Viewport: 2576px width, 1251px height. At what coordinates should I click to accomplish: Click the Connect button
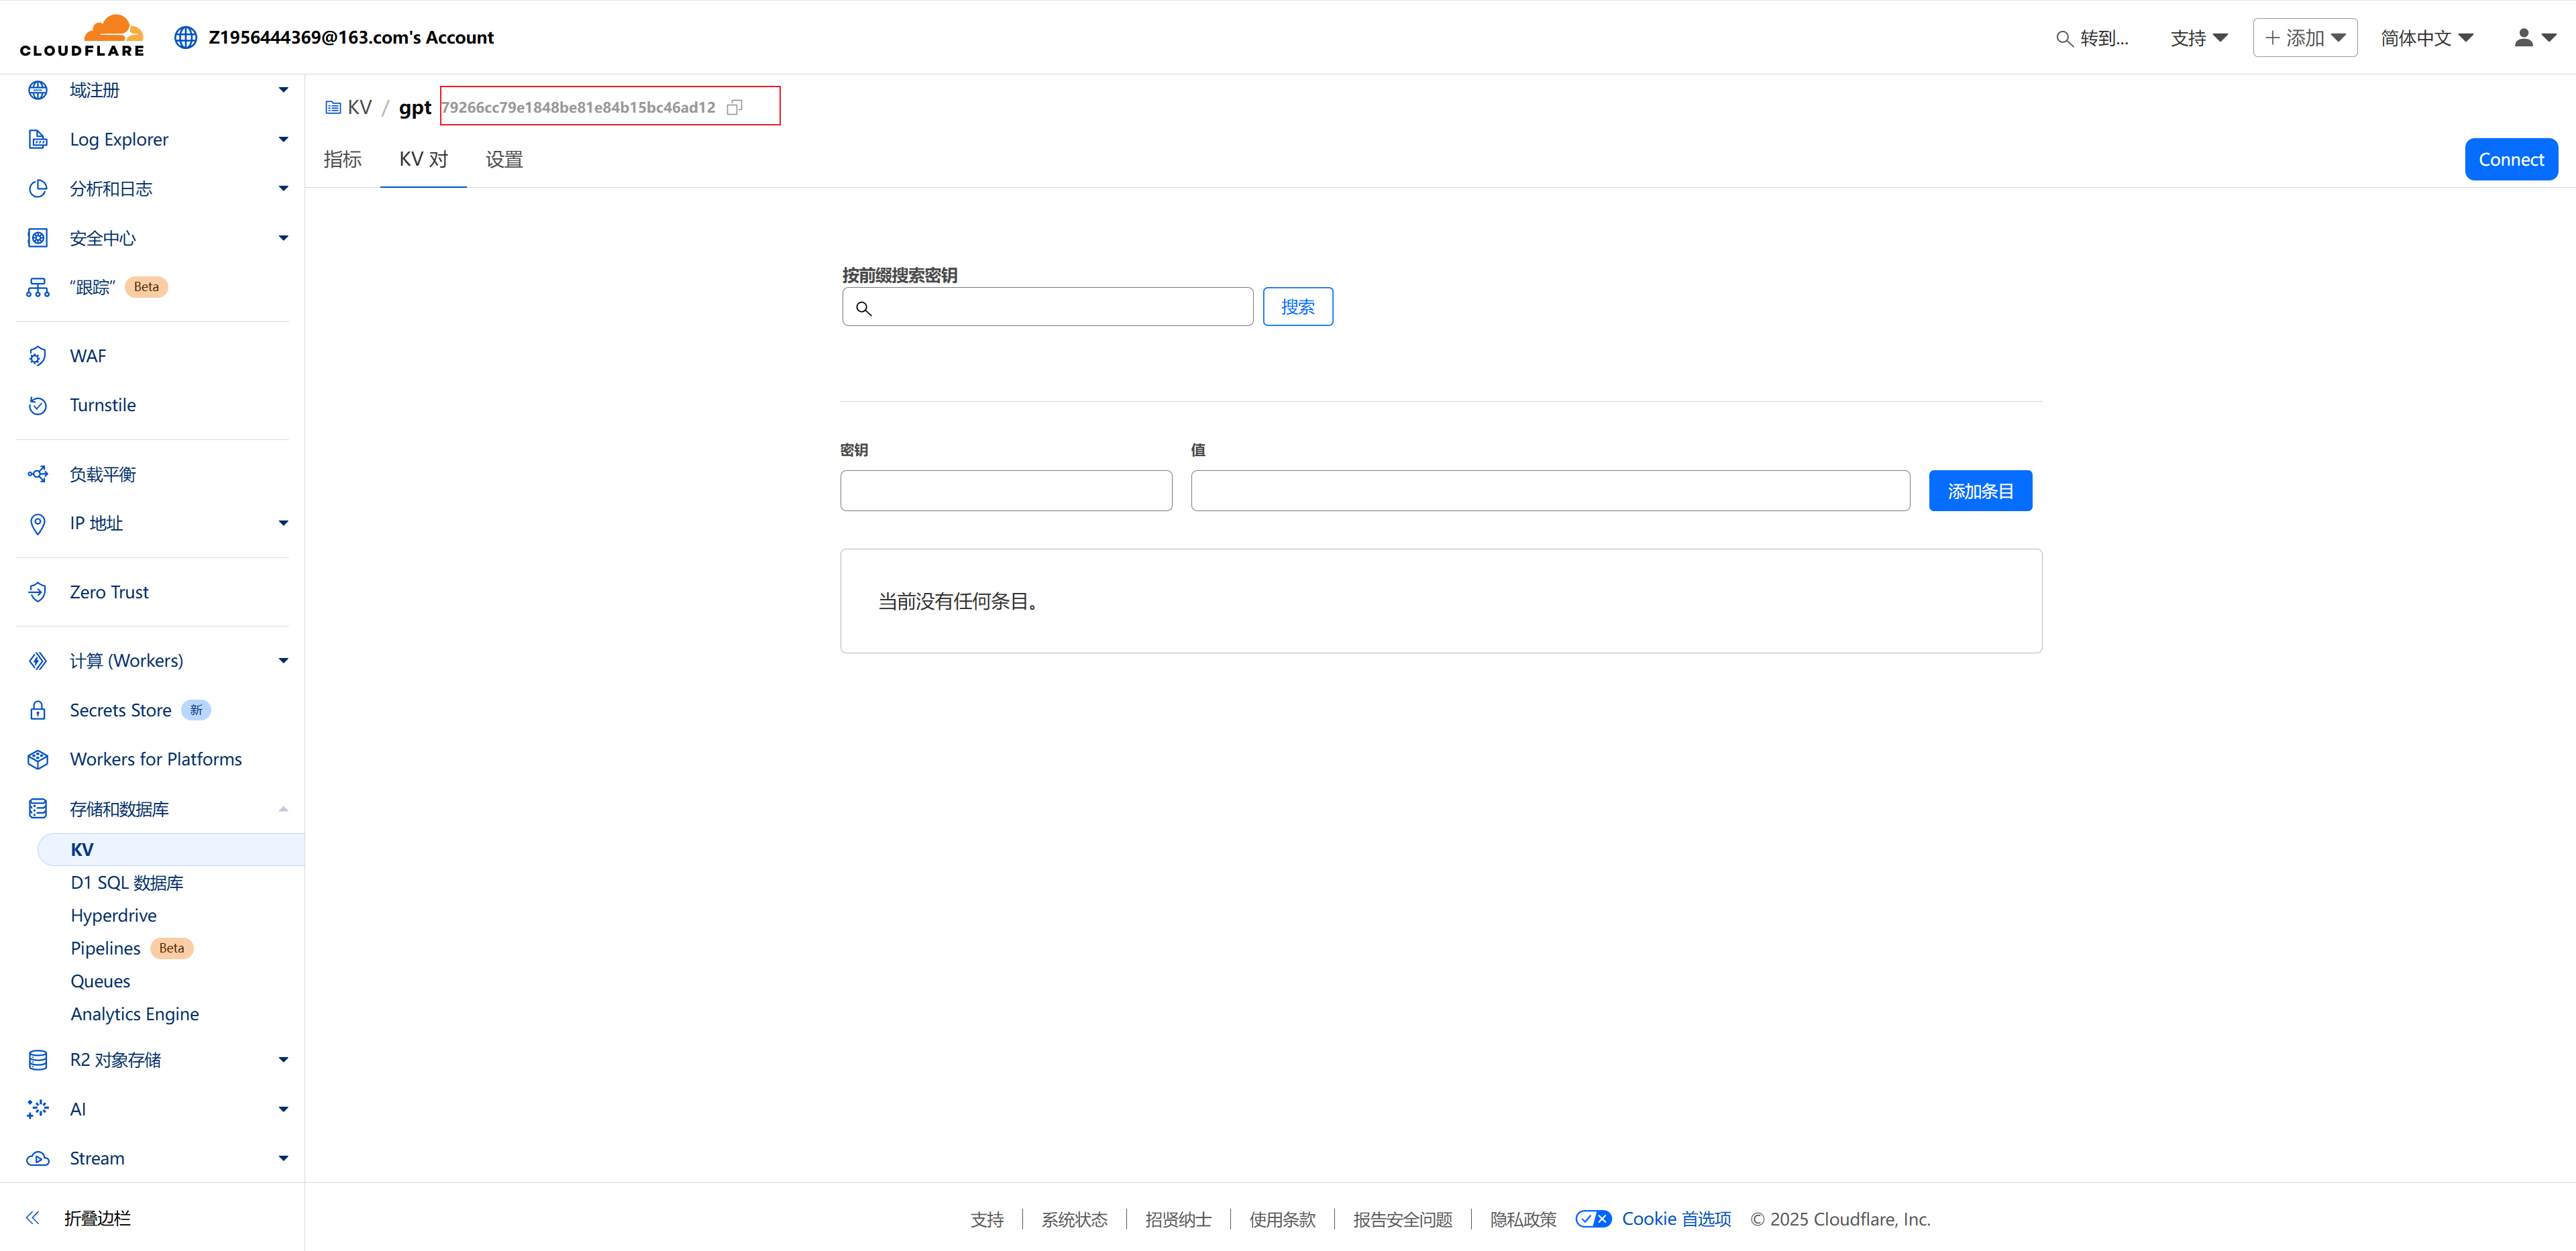point(2511,159)
